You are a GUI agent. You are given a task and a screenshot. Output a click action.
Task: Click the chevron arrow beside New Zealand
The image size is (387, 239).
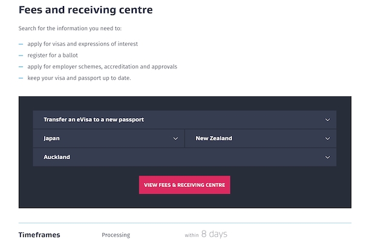tap(328, 139)
